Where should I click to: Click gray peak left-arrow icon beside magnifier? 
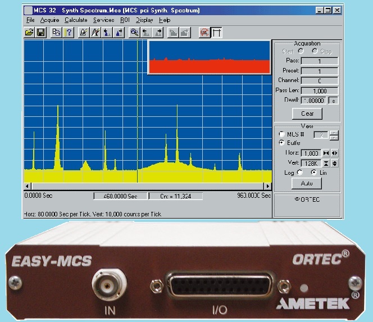point(146,33)
